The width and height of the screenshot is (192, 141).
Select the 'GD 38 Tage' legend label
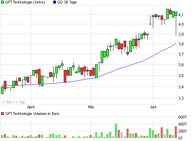click(x=67, y=2)
